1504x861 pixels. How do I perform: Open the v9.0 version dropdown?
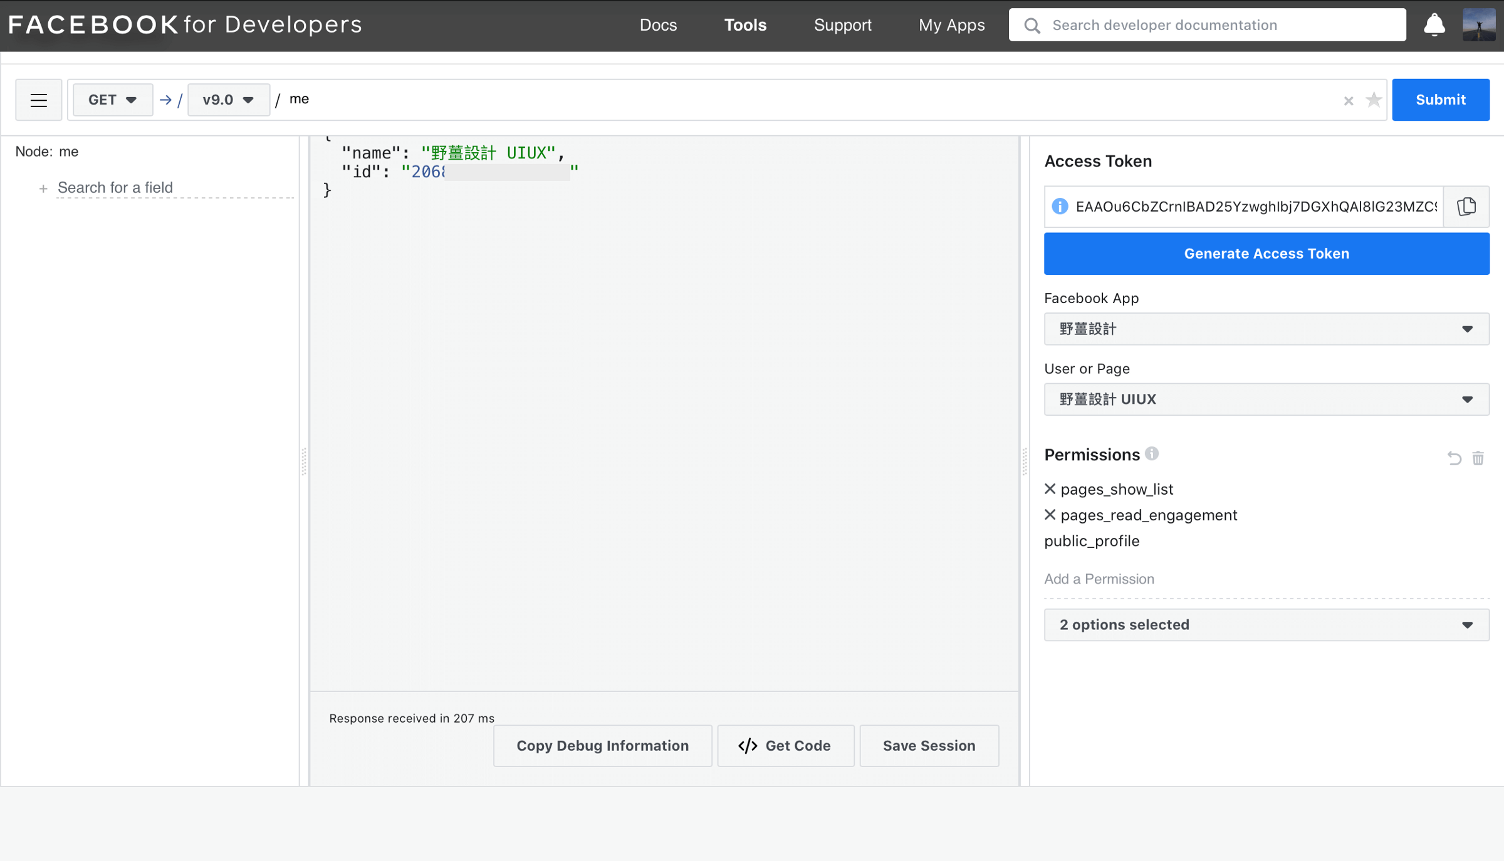coord(229,100)
